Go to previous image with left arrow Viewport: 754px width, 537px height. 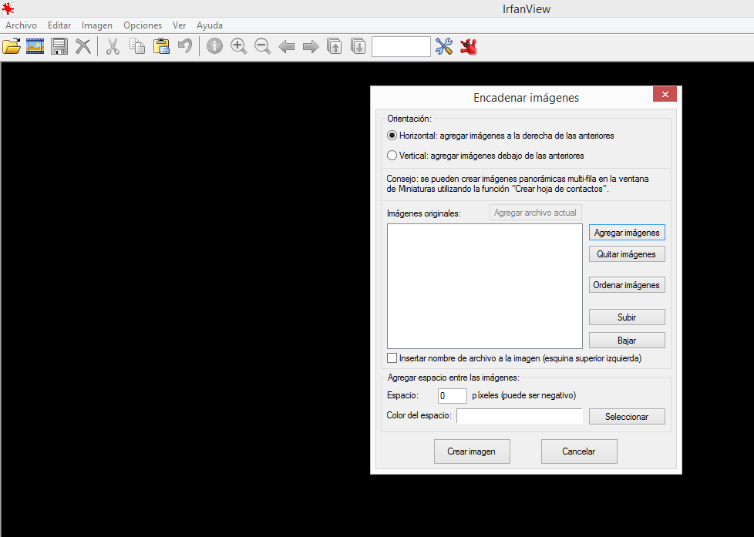tap(287, 47)
